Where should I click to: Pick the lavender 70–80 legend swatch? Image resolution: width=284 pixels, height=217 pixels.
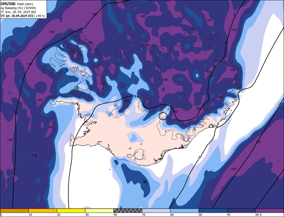tap(156, 211)
